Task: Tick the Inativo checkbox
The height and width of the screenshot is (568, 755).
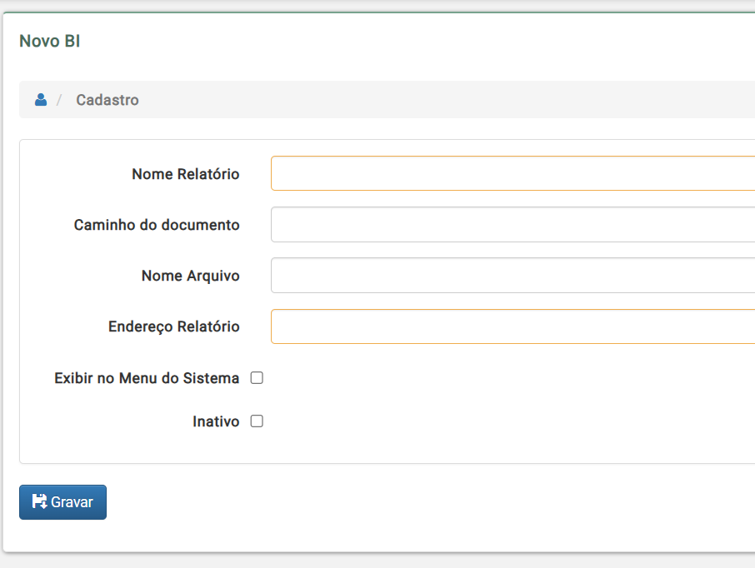Action: [257, 421]
